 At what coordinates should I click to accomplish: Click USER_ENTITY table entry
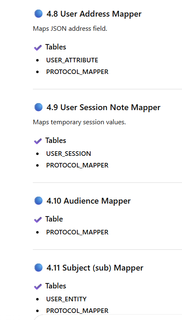[66, 299]
